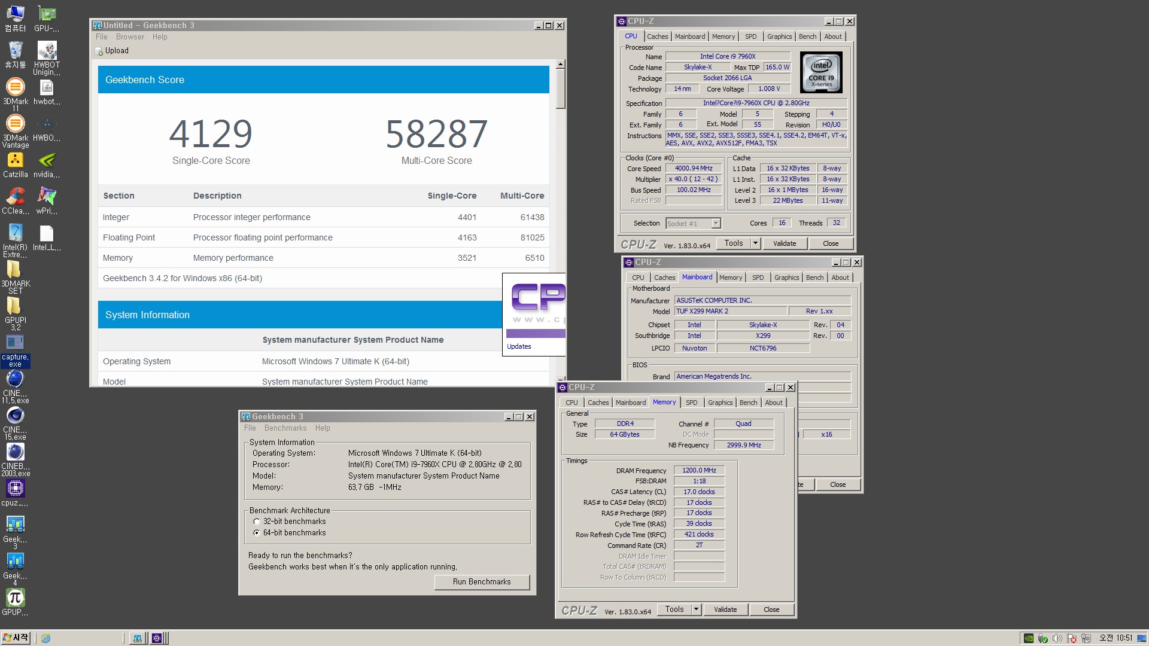Launch Geekbench 3 desktop shortcut
1149x646 pixels.
click(x=15, y=532)
